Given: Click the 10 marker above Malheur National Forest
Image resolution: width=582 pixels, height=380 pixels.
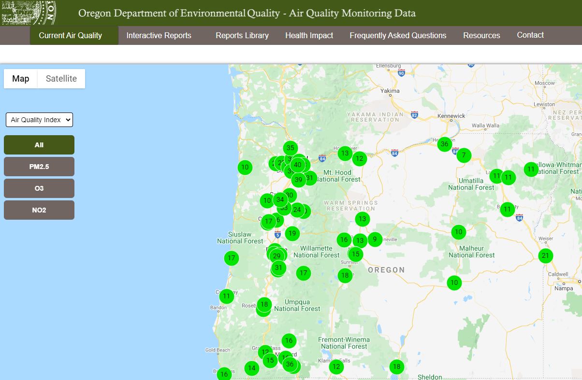Looking at the screenshot, I should [459, 232].
